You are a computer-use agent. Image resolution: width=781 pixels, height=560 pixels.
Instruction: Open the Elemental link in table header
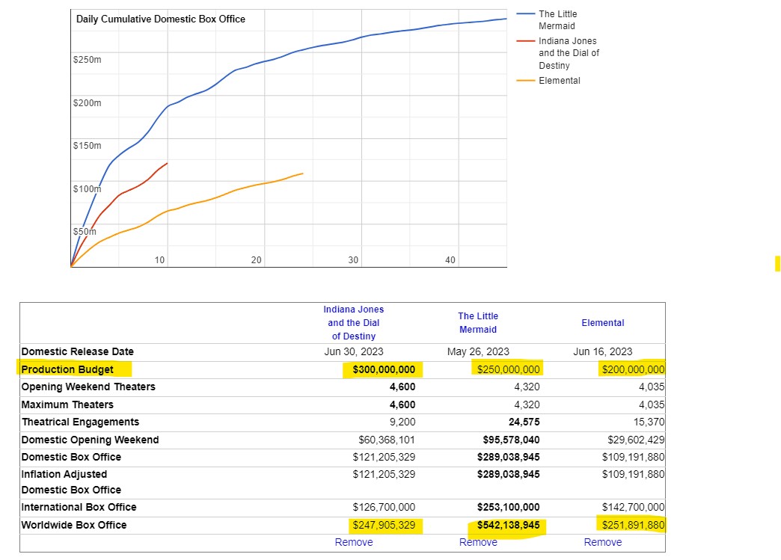[602, 323]
